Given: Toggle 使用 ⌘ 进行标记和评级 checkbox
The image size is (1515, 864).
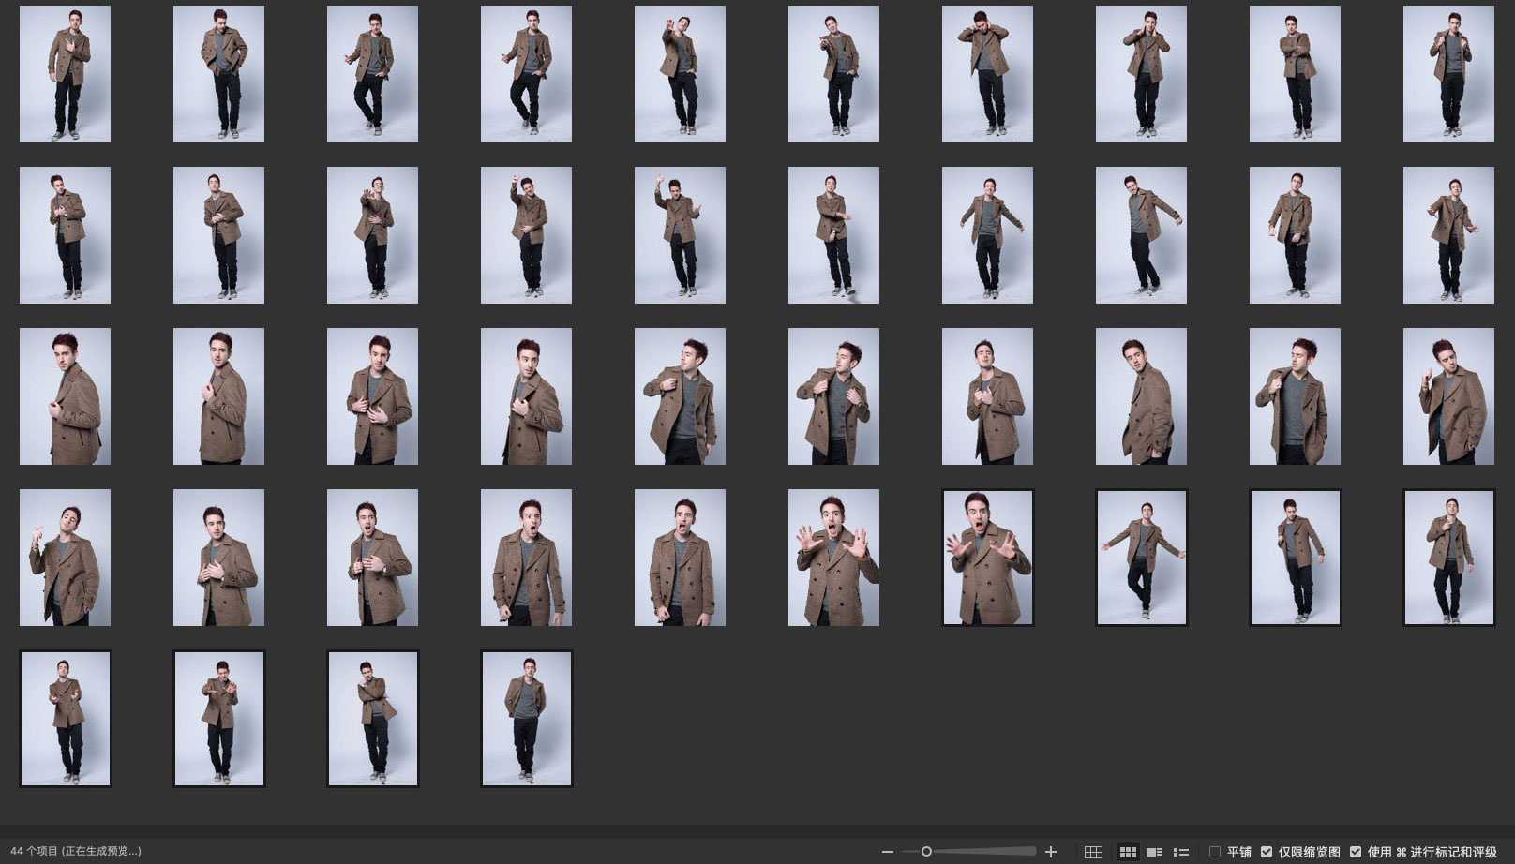Looking at the screenshot, I should coord(1356,852).
